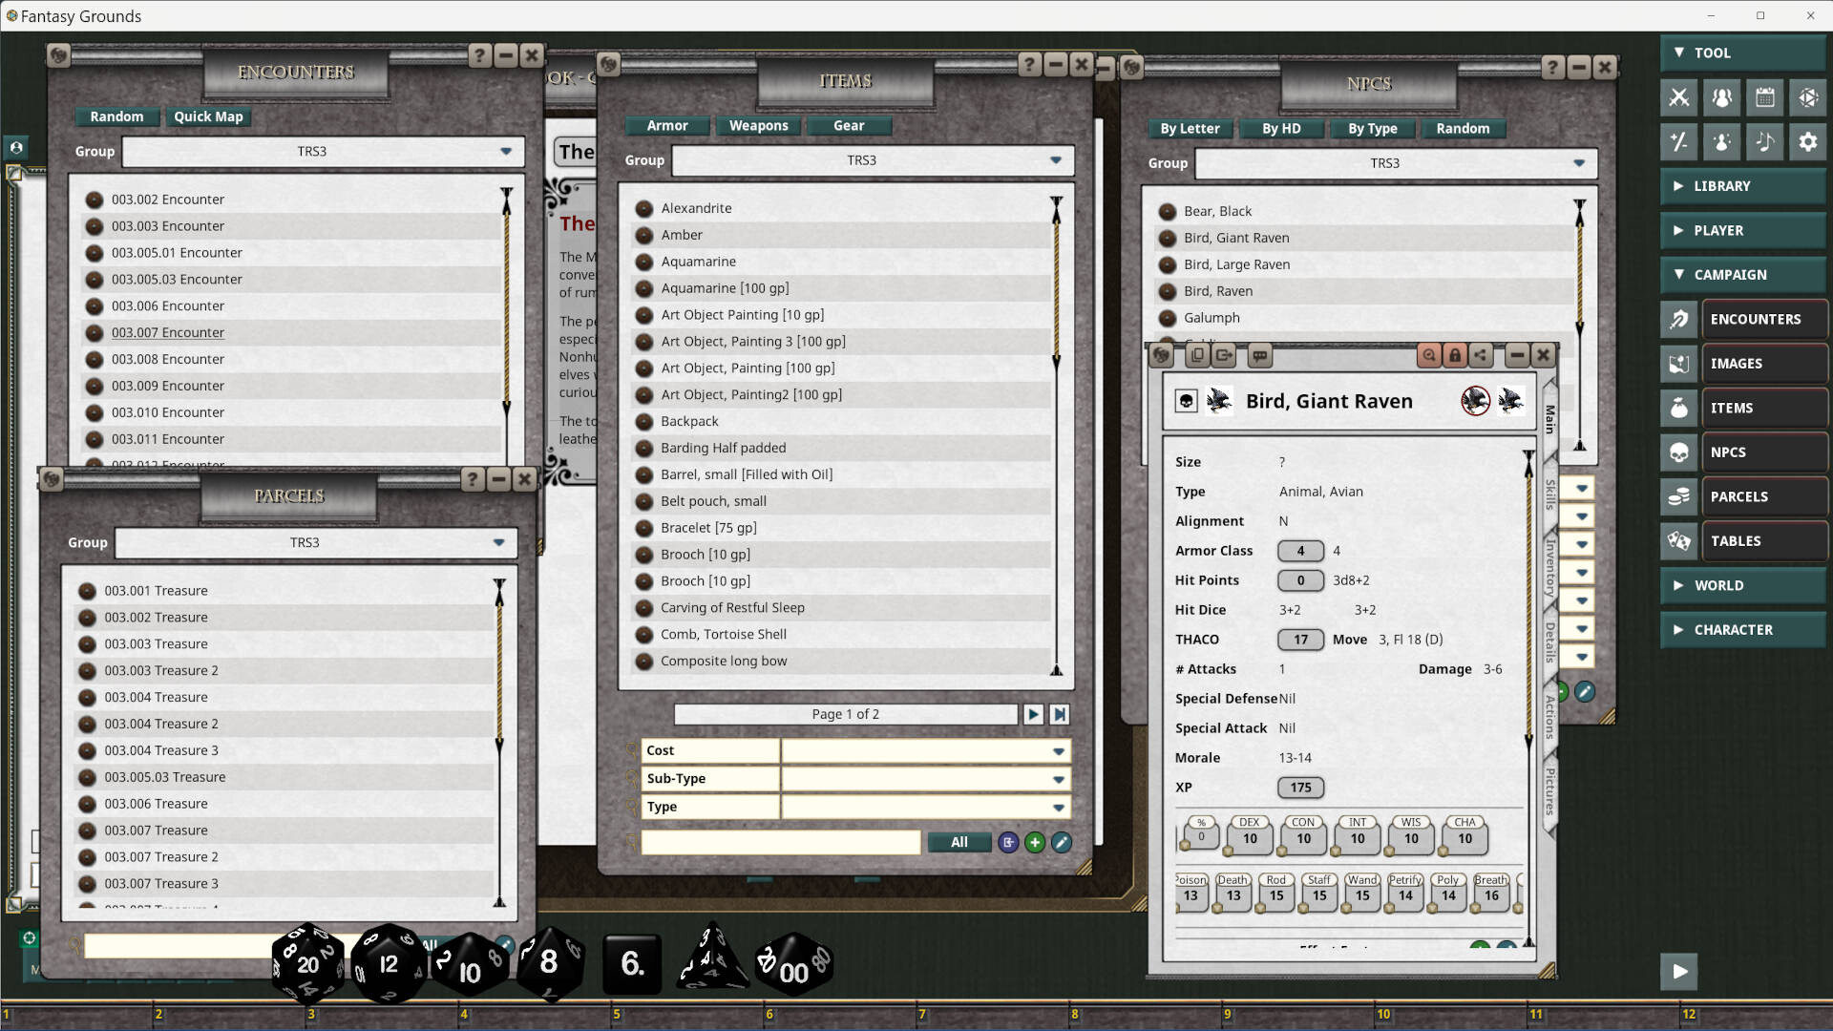Open the sound/music tool icon
This screenshot has width=1833, height=1031.
[x=1765, y=141]
